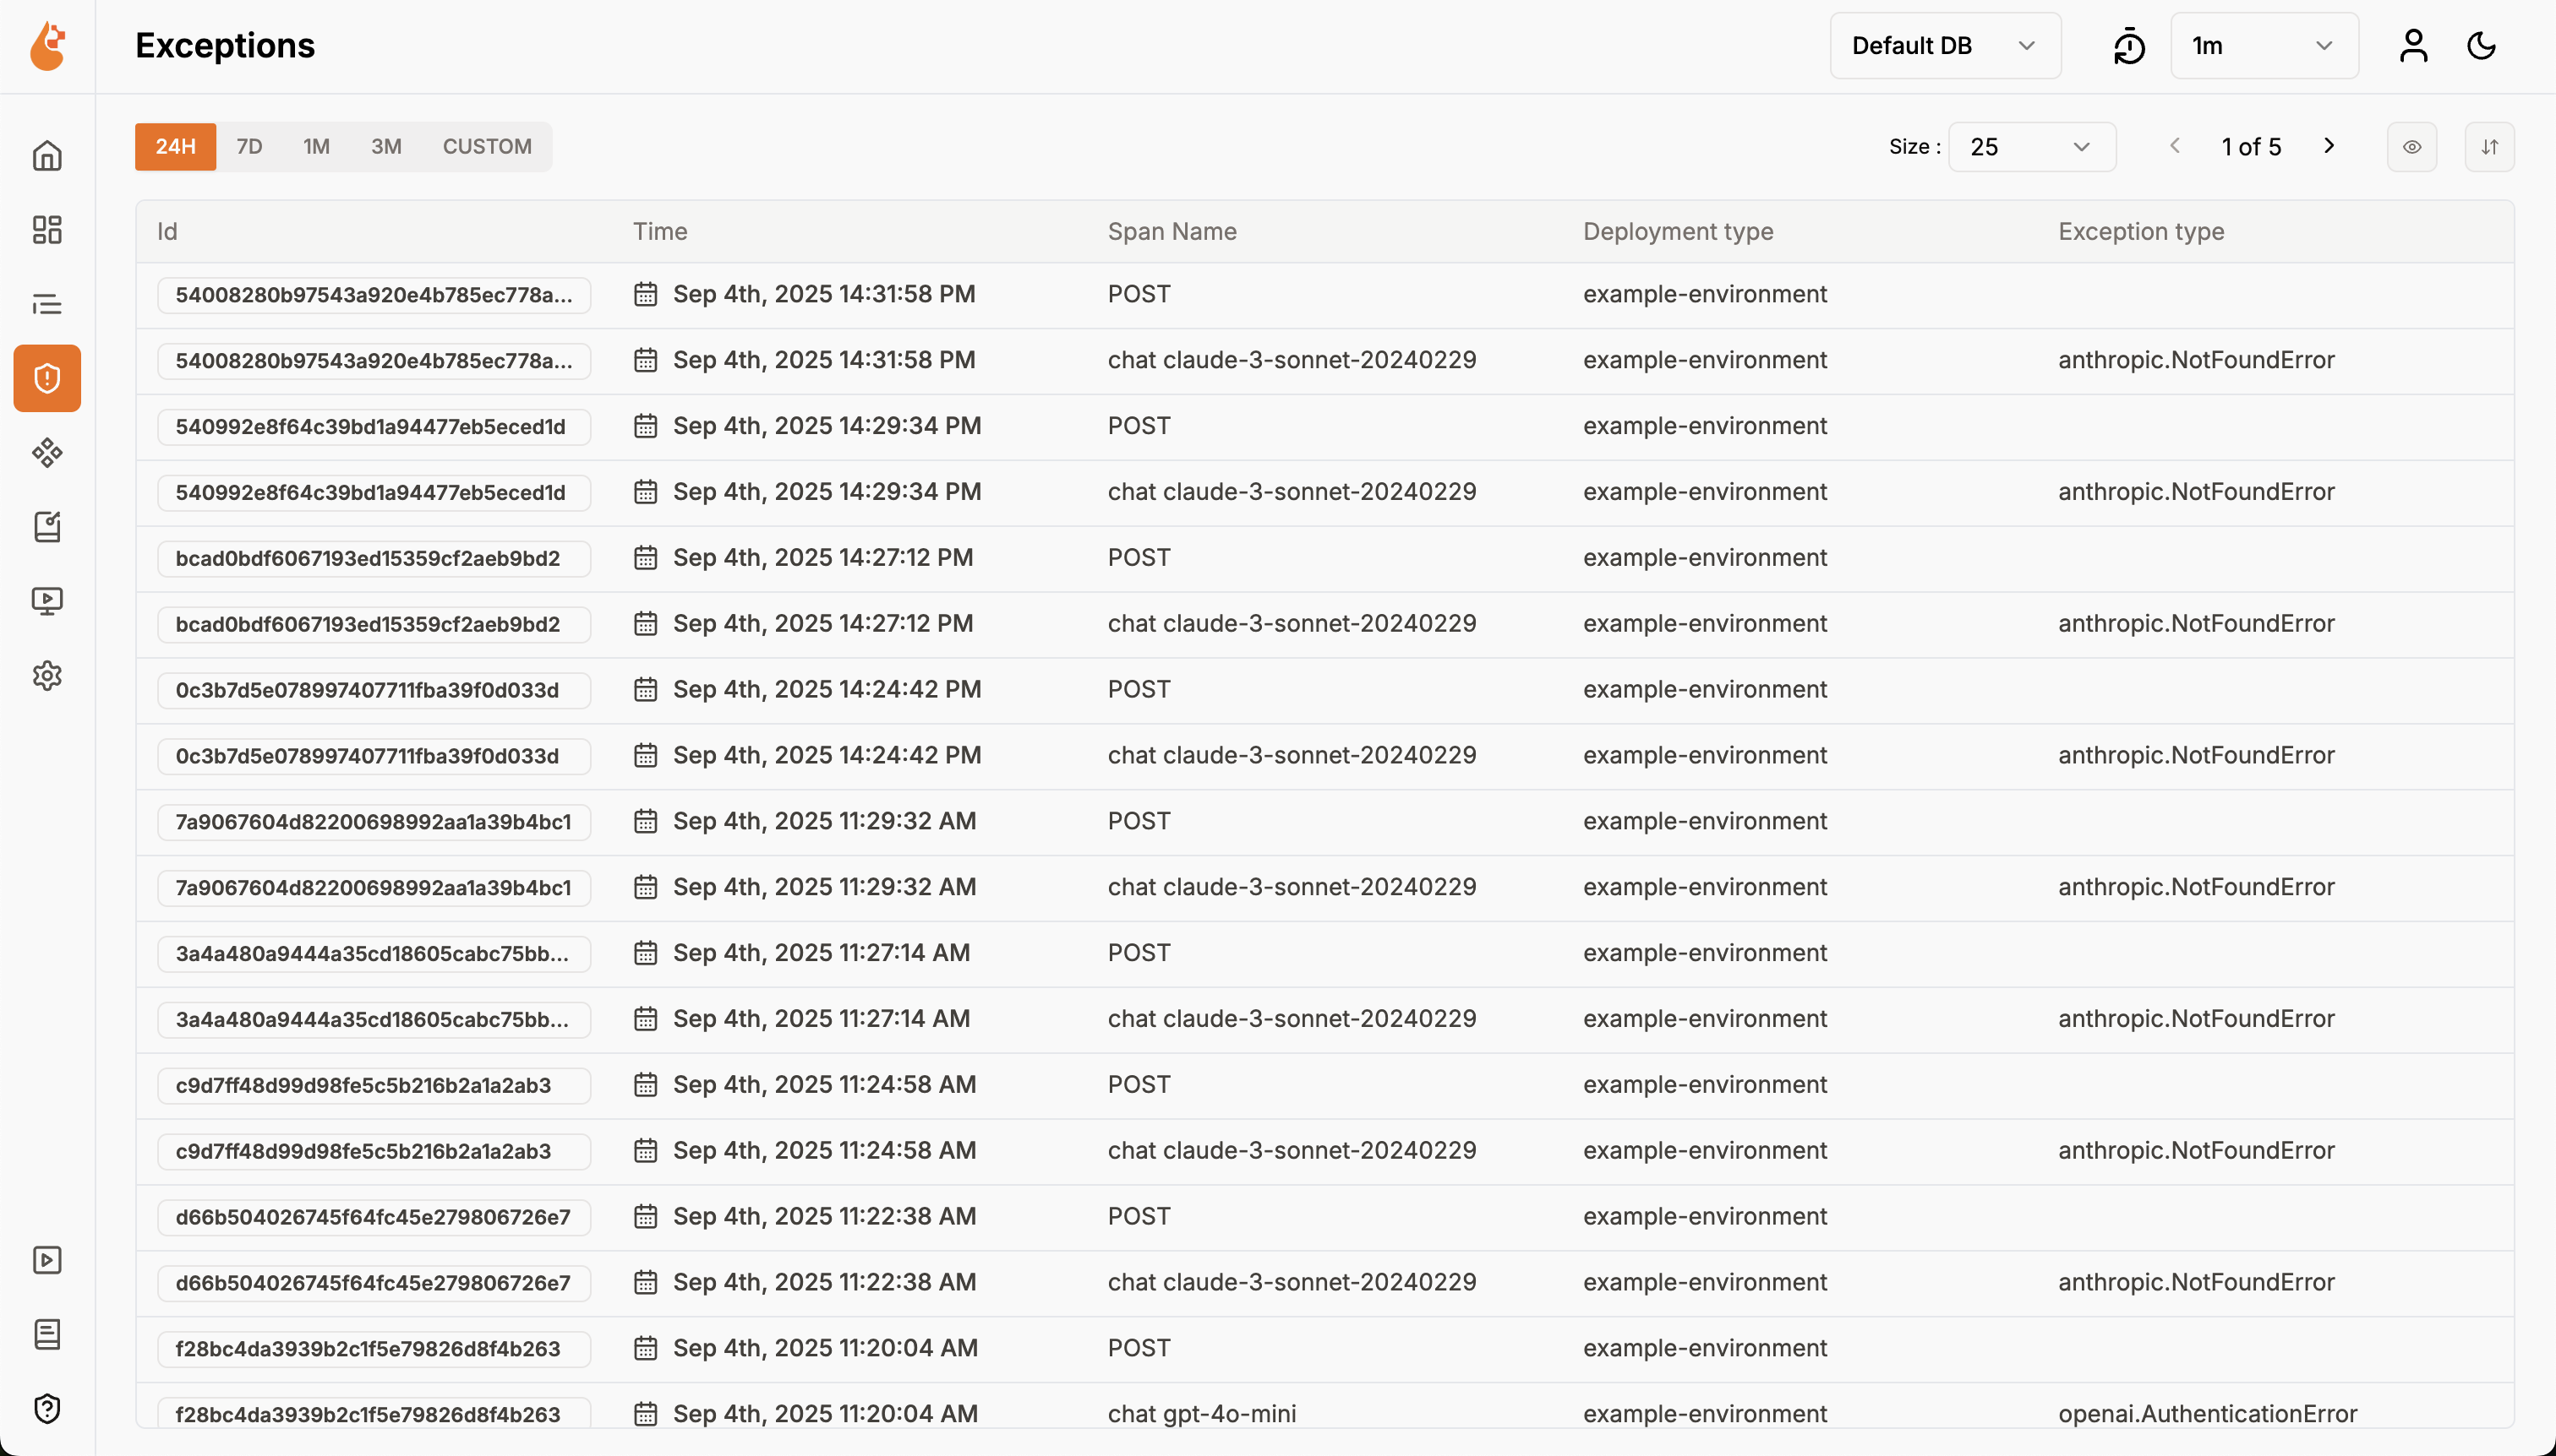Open the Requests list sidebar icon

click(x=47, y=304)
